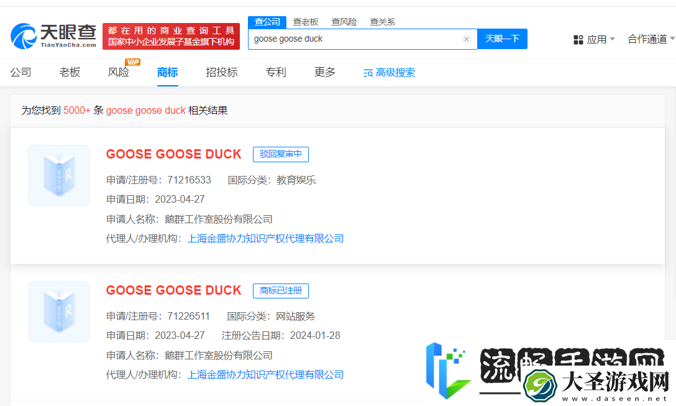Open the GOOSE GOOSE DUCK title with 商标已注册
676x406 pixels.
click(x=174, y=291)
